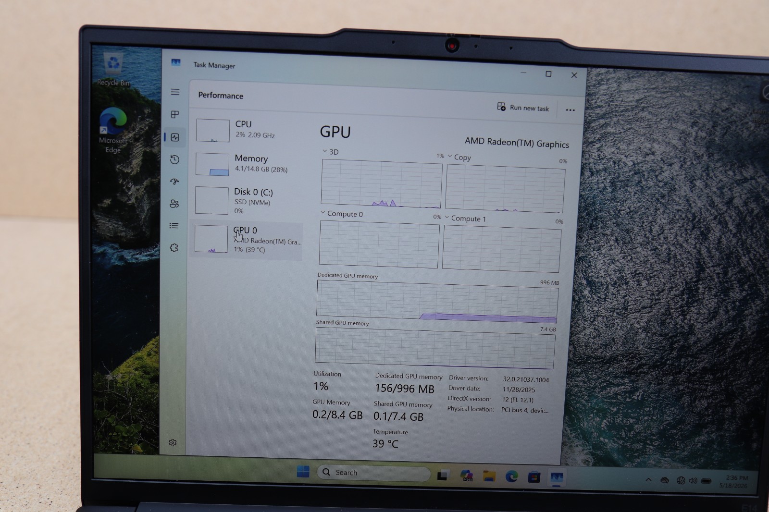Click the PCI bus 4 physical location value
769x512 pixels.
click(x=524, y=410)
